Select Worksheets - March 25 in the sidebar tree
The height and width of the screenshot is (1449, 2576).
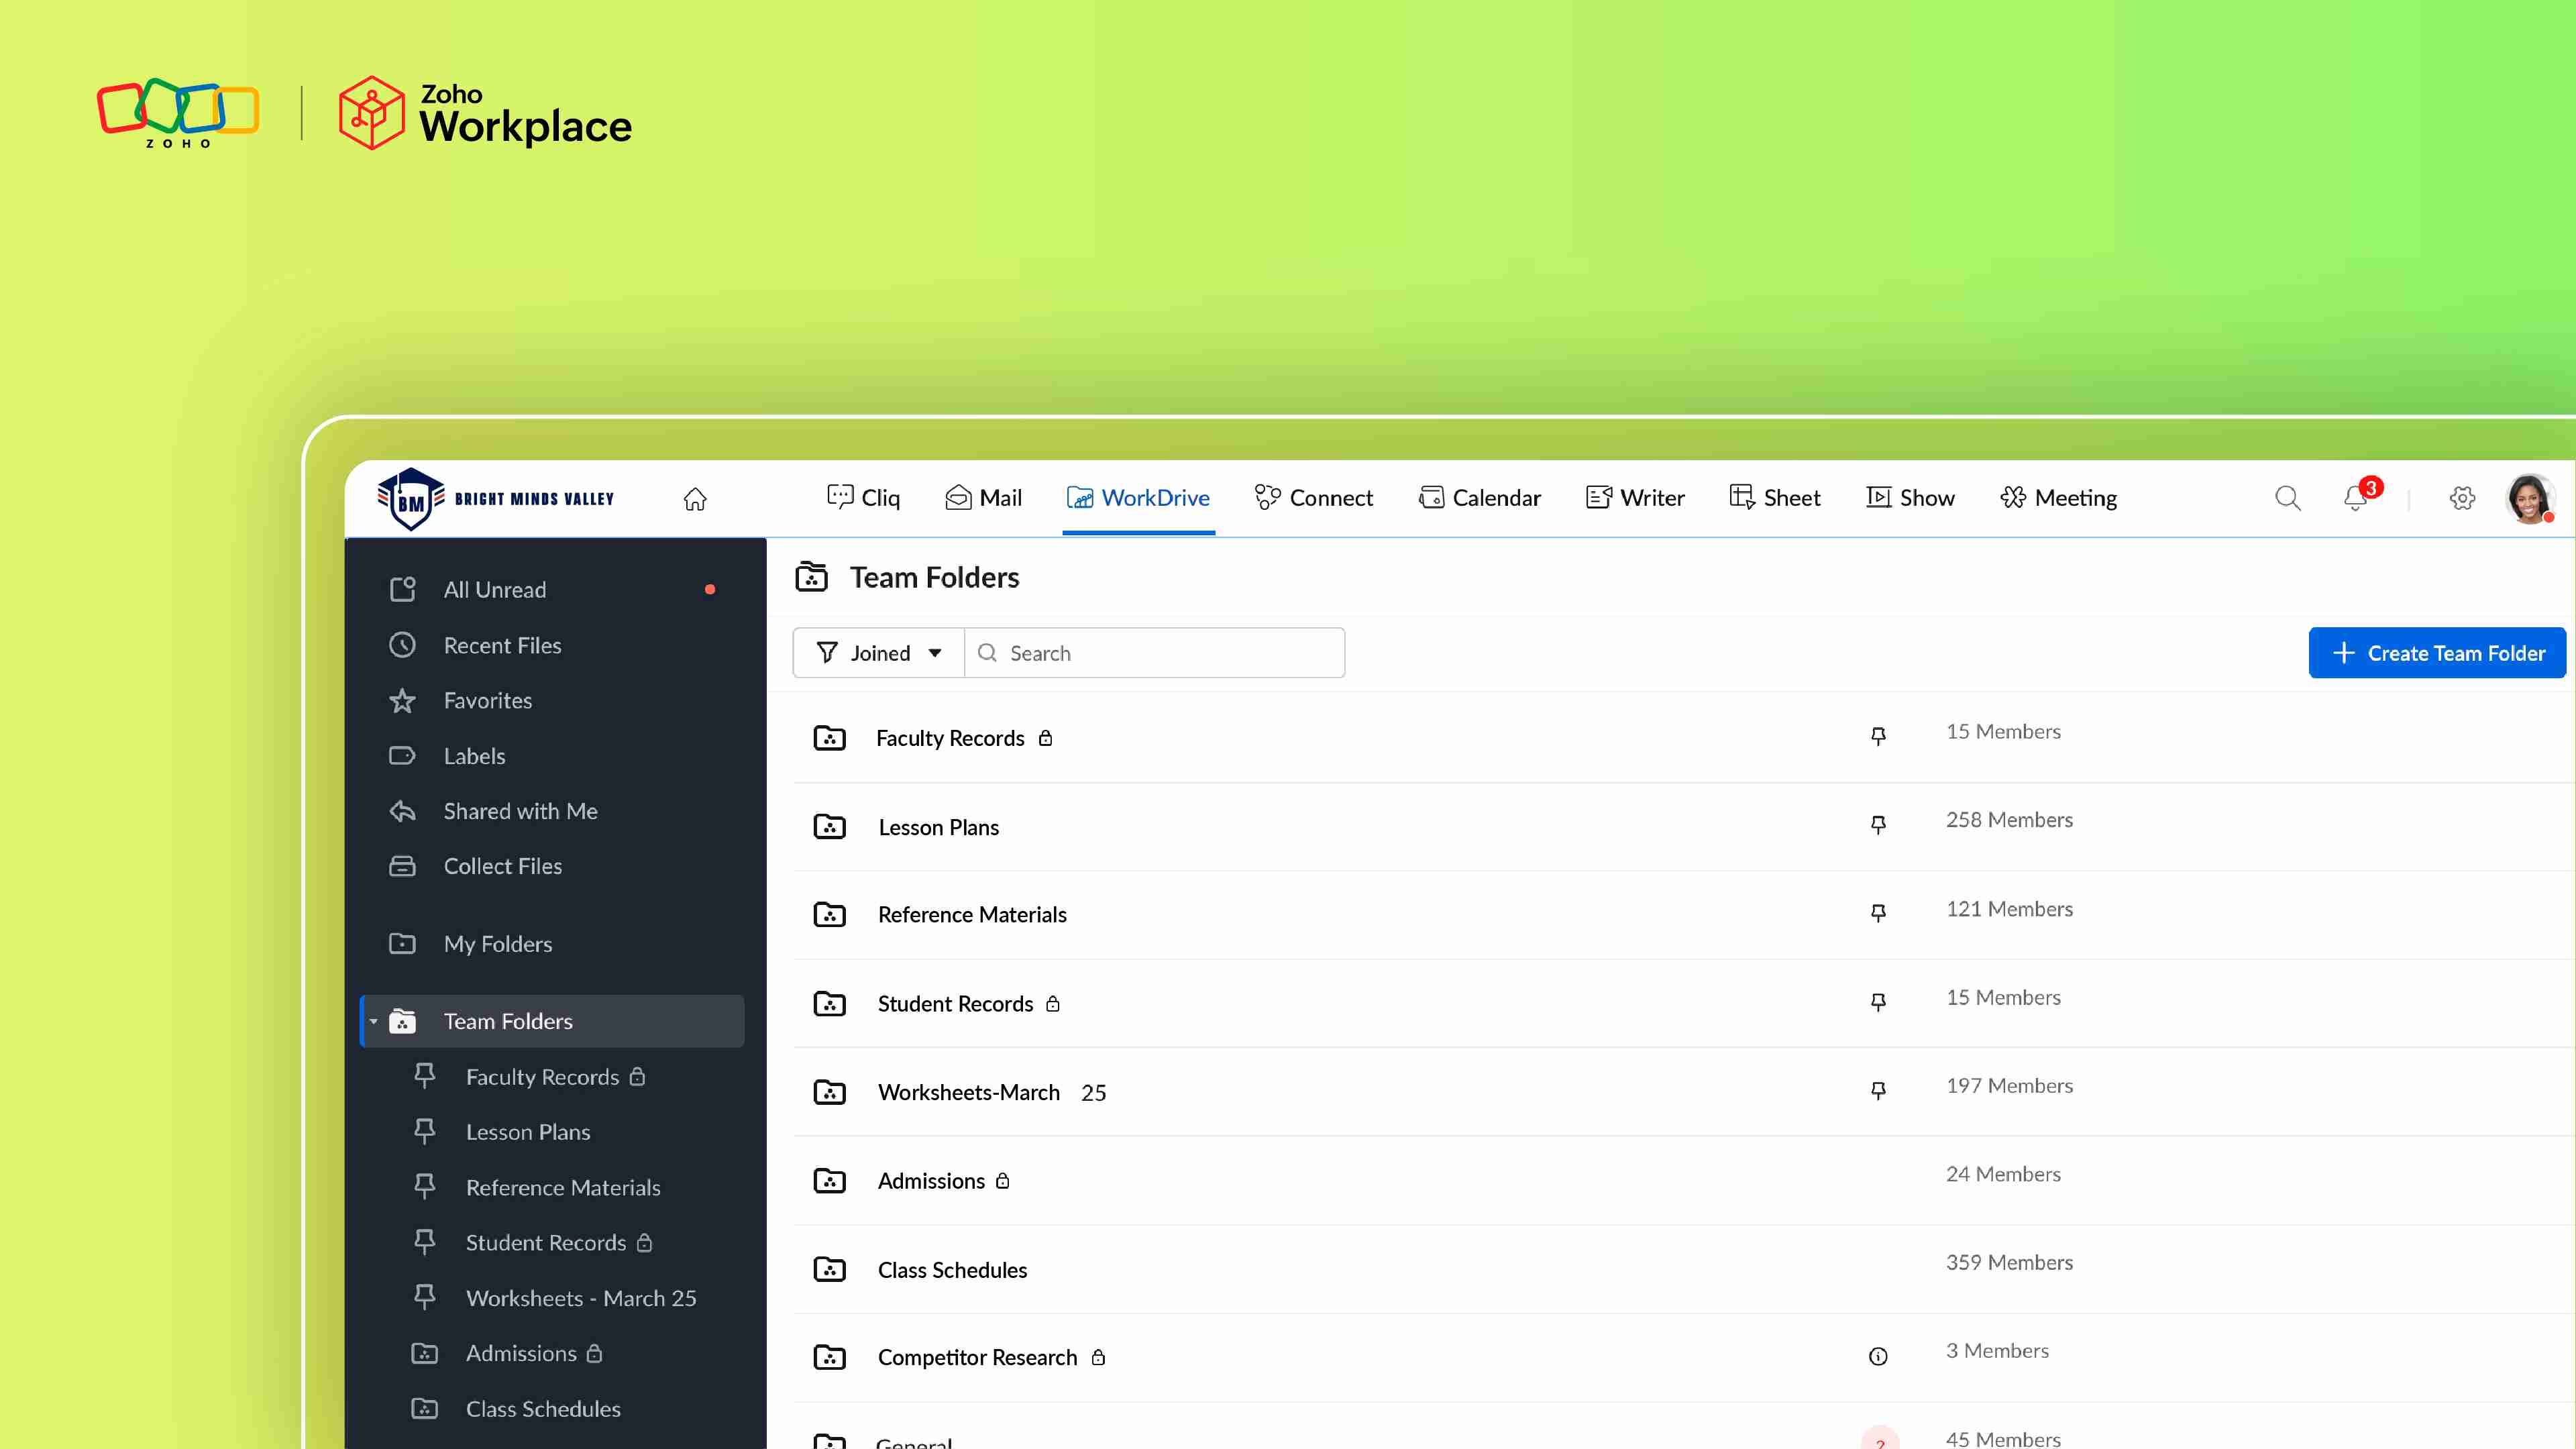pyautogui.click(x=581, y=1298)
